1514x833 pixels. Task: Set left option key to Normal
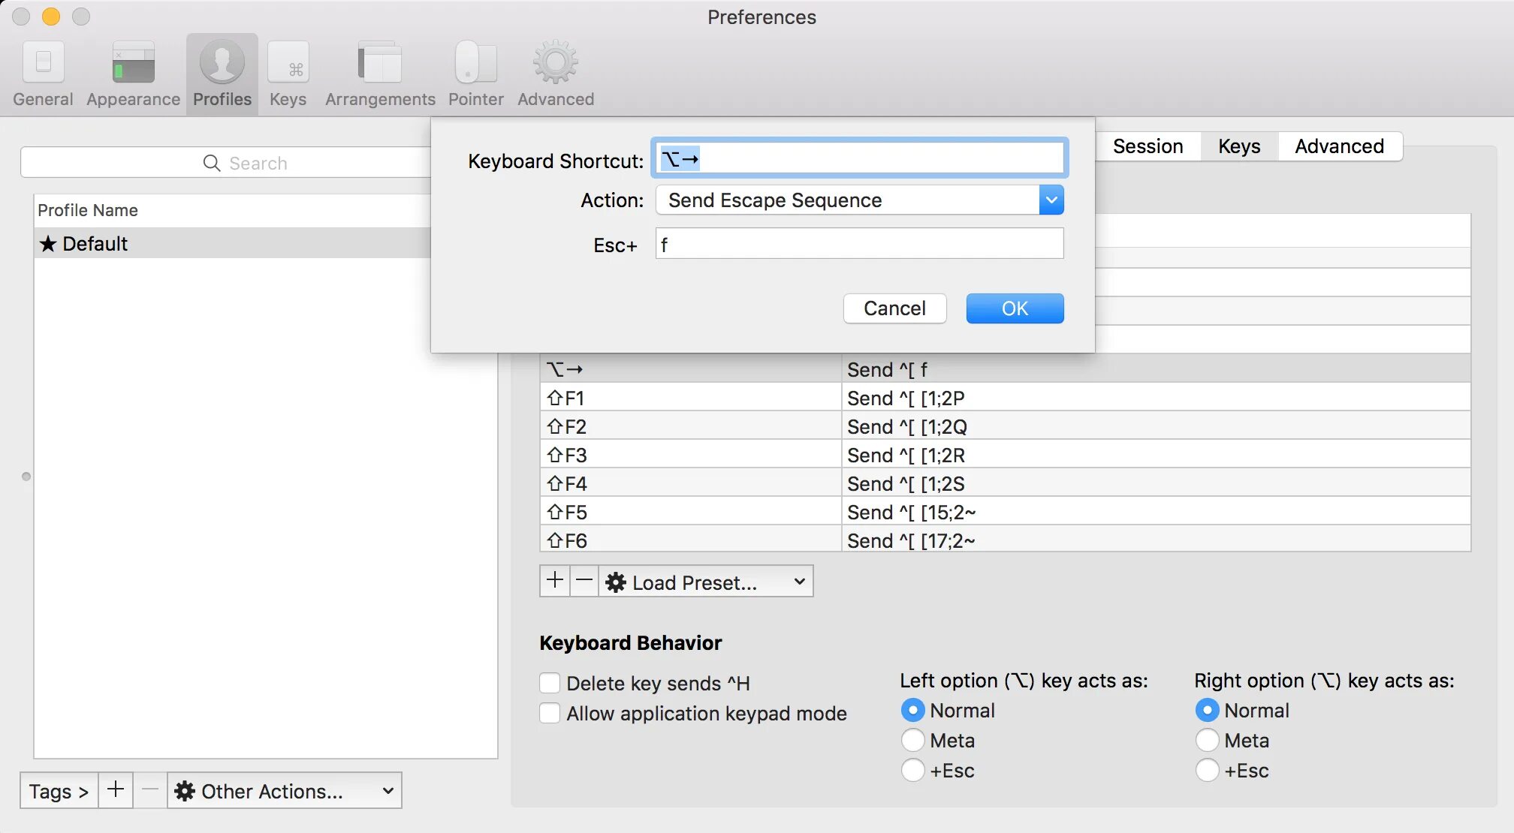tap(912, 710)
